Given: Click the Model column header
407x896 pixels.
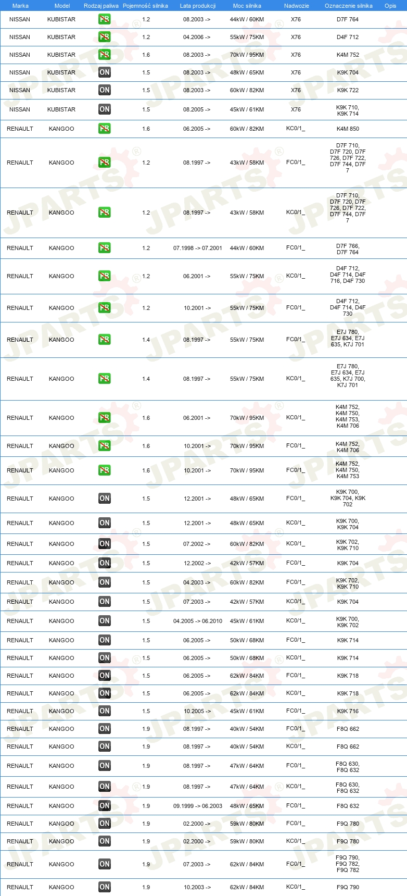Looking at the screenshot, I should (62, 6).
